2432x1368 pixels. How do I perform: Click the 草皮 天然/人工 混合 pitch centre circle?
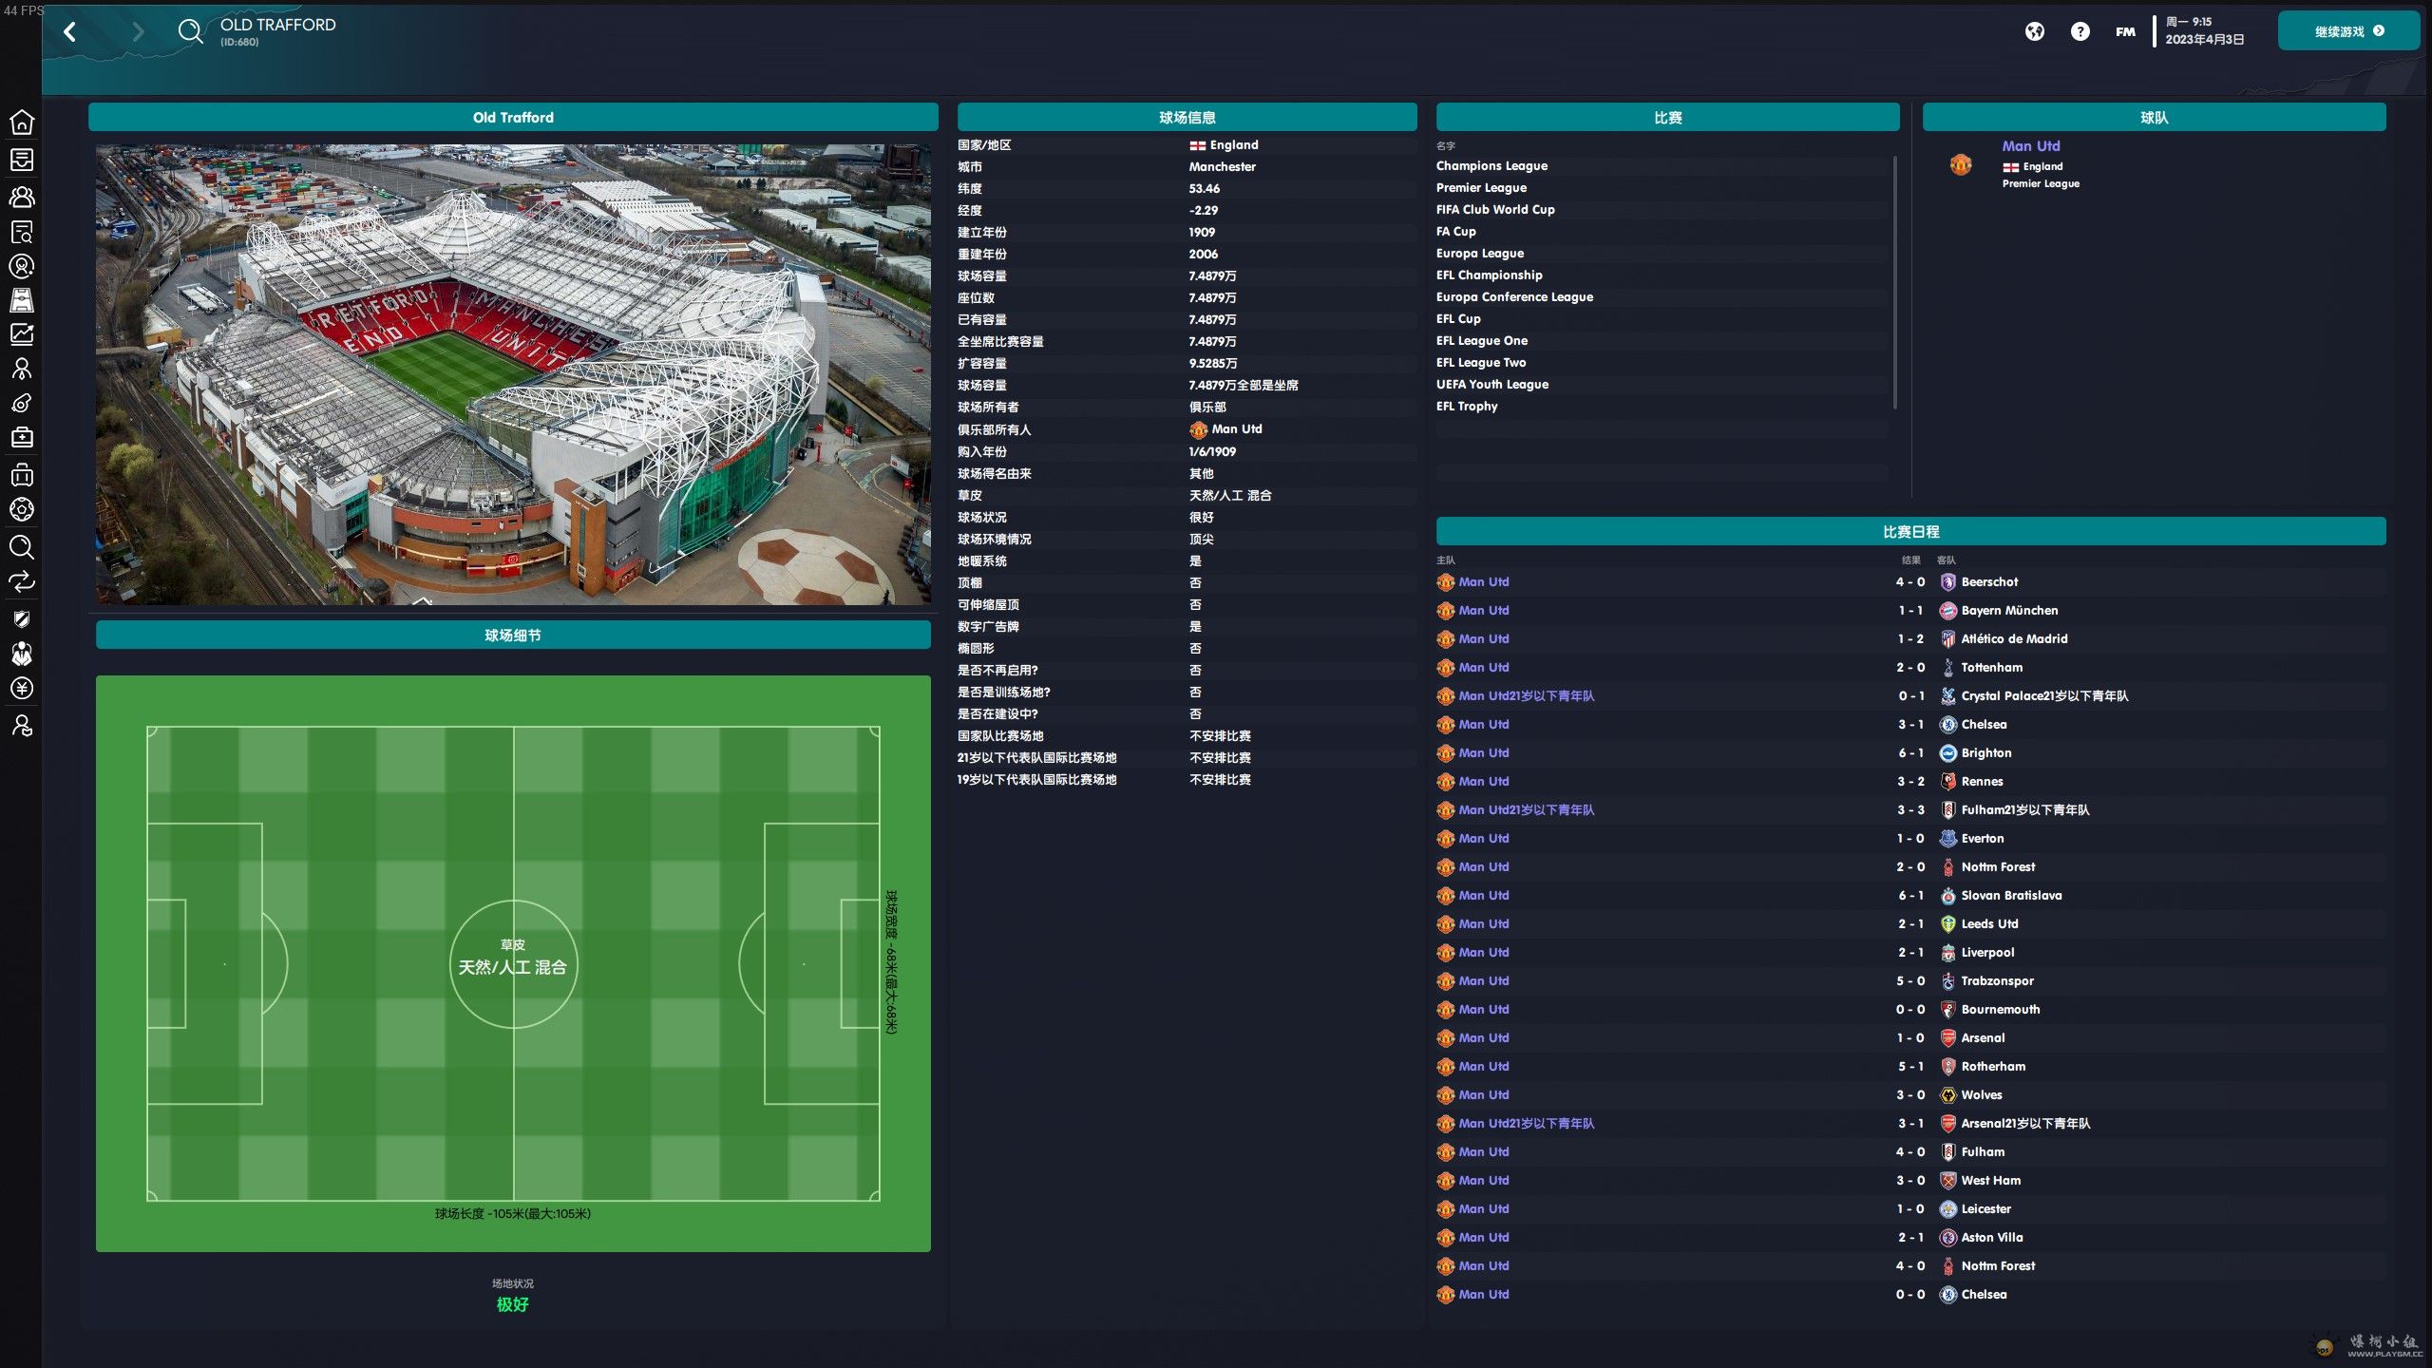(513, 963)
